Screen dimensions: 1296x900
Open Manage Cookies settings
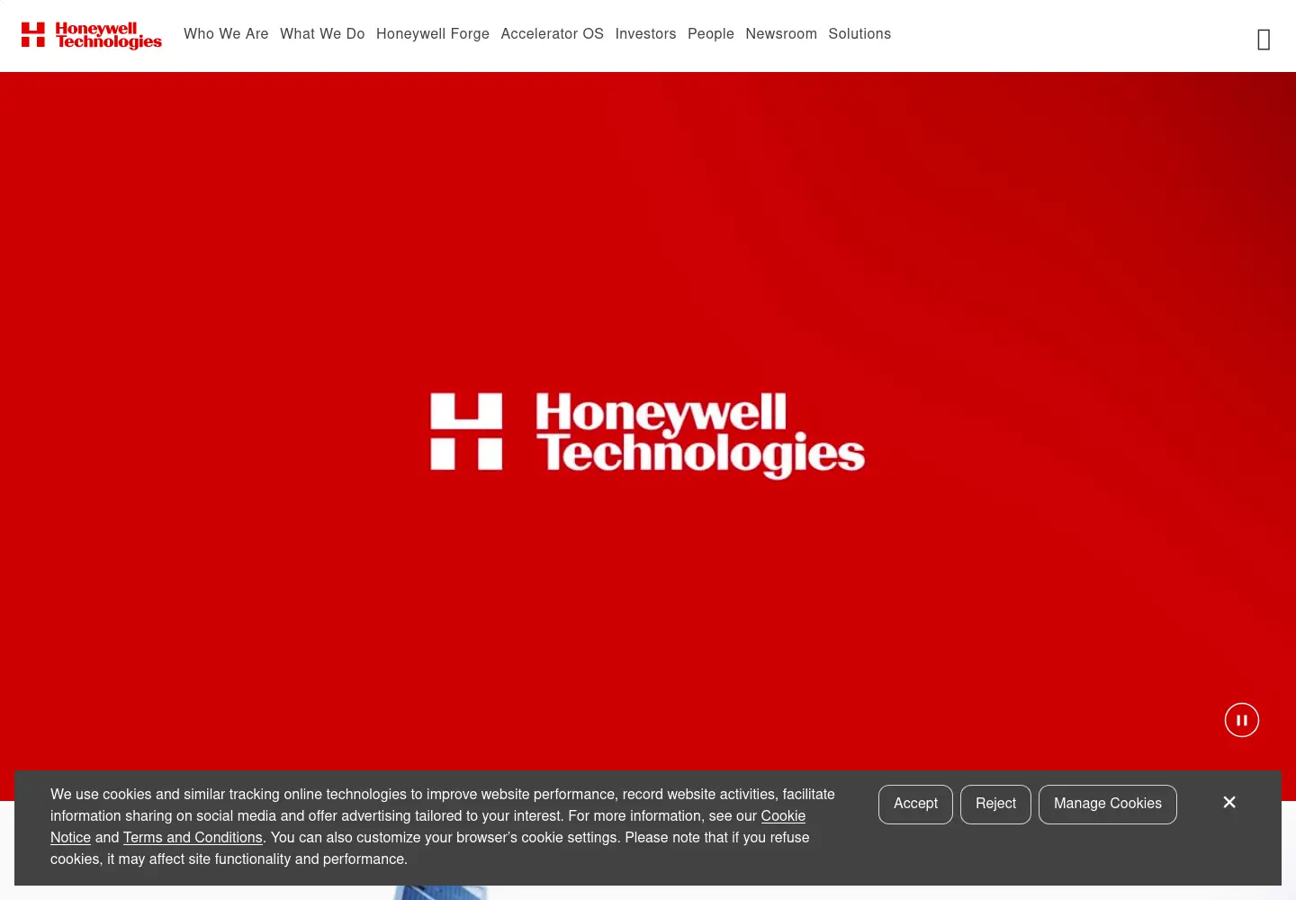1108,805
